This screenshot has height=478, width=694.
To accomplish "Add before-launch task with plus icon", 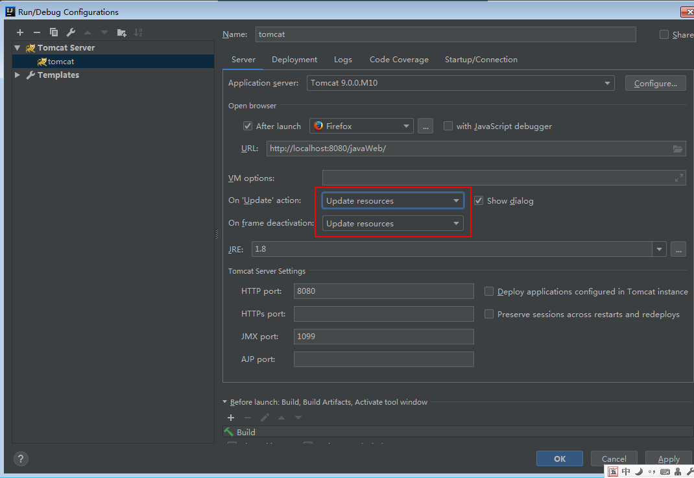I will point(231,418).
